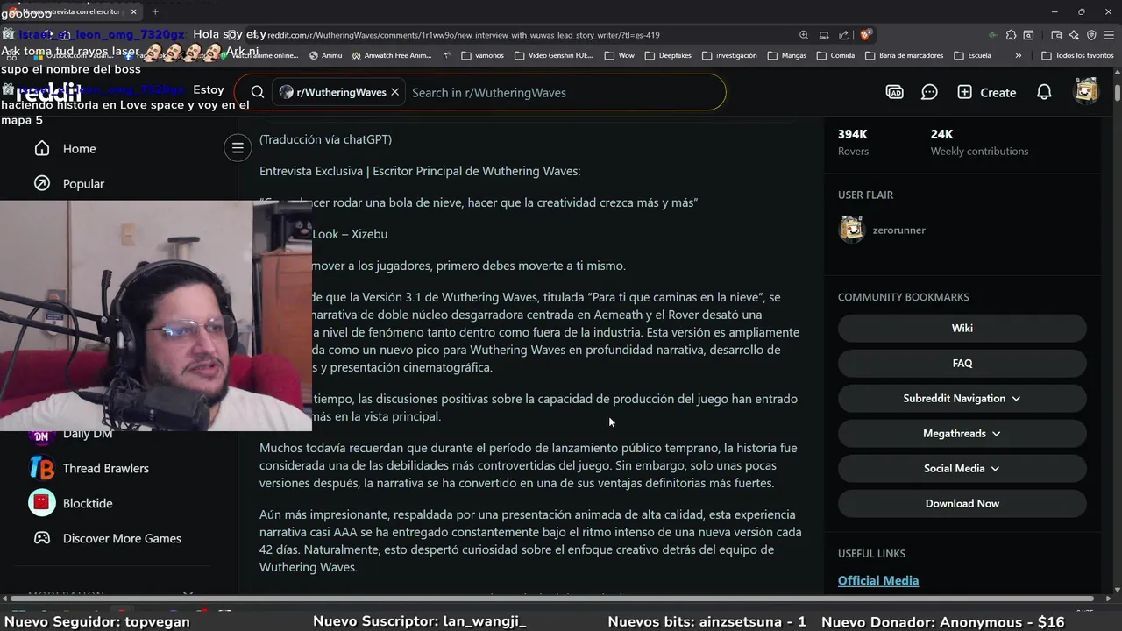1122x631 pixels.
Task: Open the notifications bell
Action: [1044, 92]
